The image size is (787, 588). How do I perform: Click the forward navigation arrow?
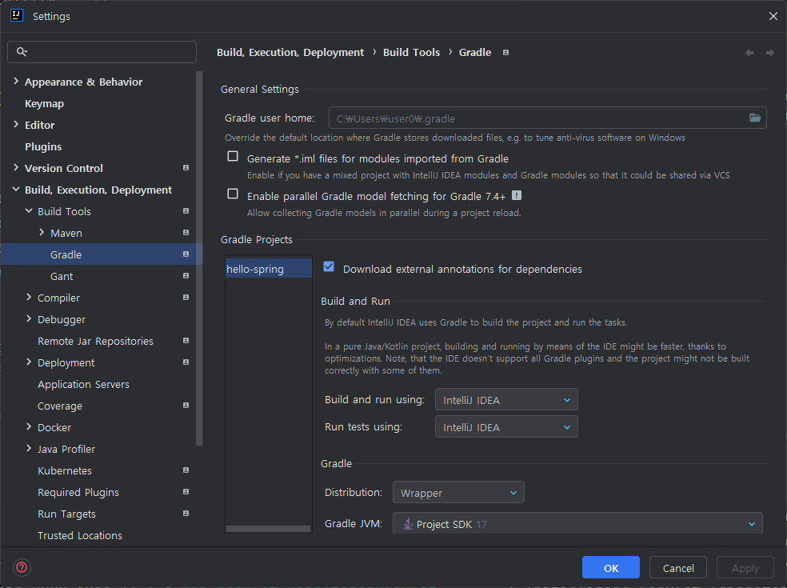pos(769,53)
